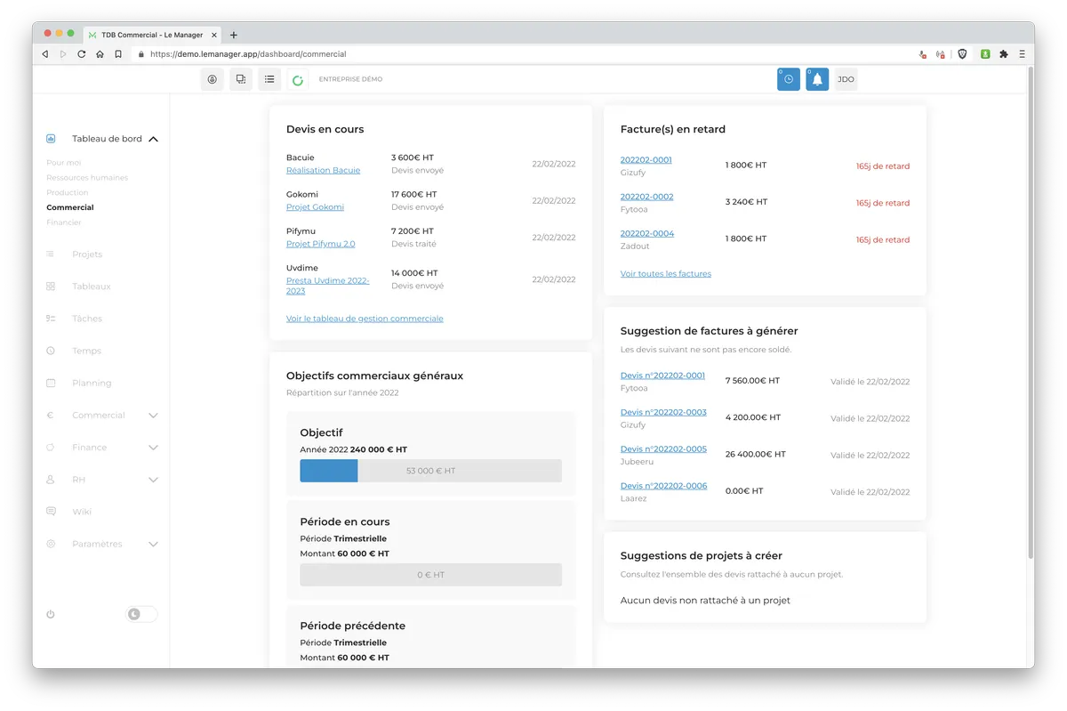Open the browser extensions puzzle icon

1004,54
